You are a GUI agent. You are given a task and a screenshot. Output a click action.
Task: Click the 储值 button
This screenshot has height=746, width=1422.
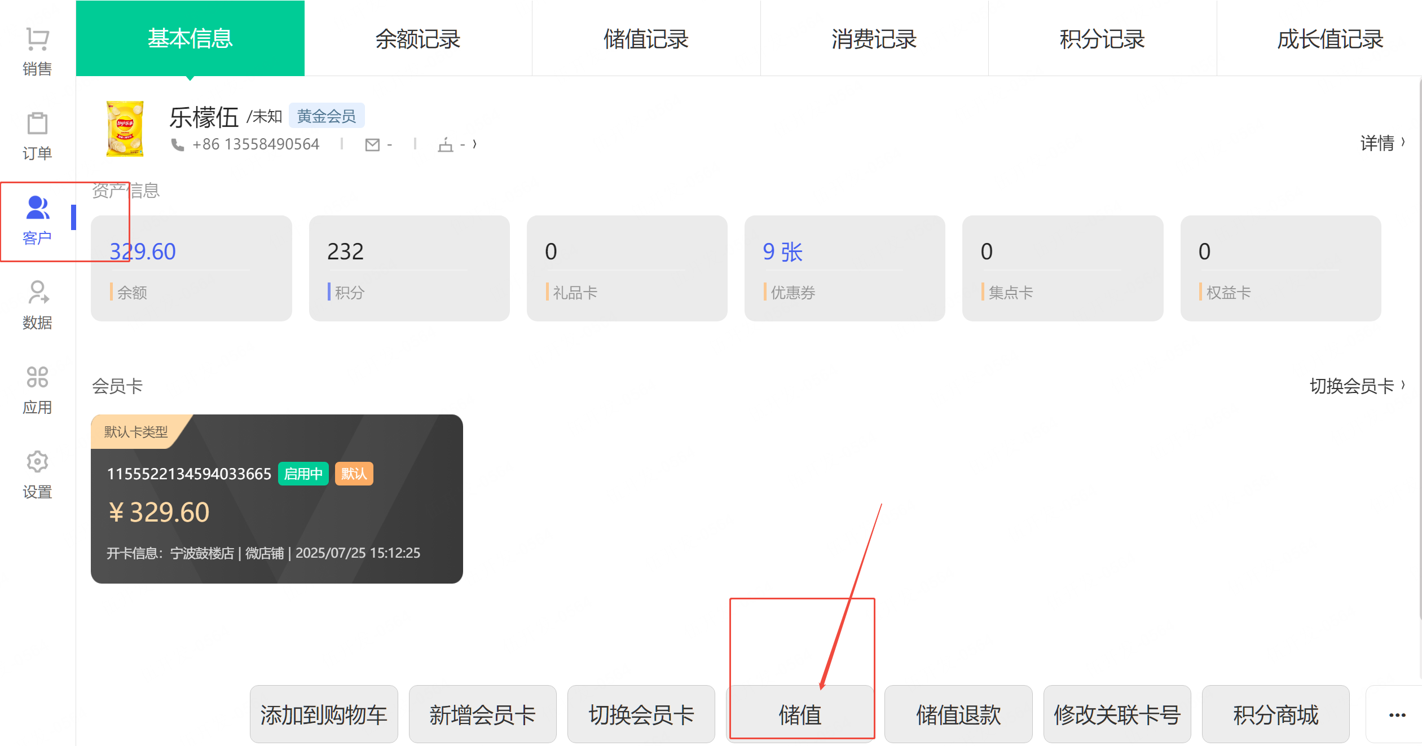800,715
